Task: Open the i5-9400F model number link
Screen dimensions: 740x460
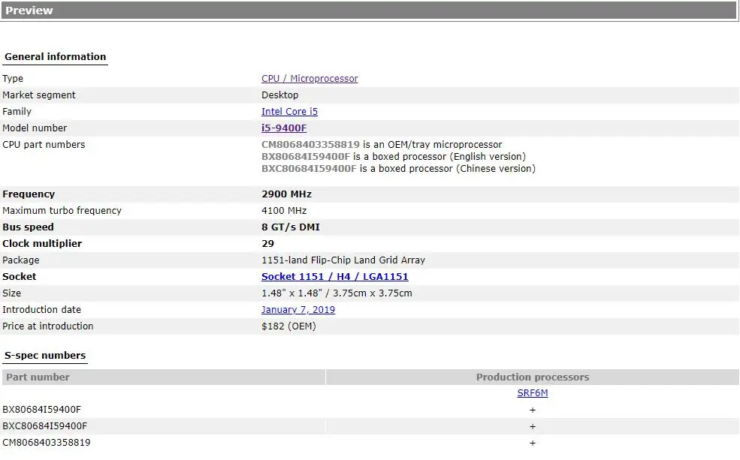Action: pyautogui.click(x=284, y=128)
